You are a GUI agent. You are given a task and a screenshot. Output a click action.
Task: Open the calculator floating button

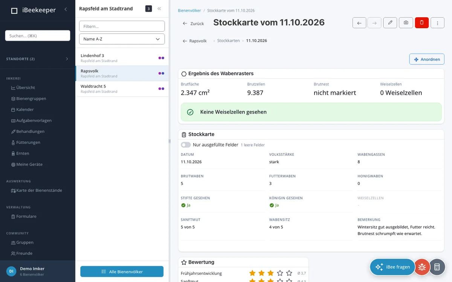tap(437, 267)
